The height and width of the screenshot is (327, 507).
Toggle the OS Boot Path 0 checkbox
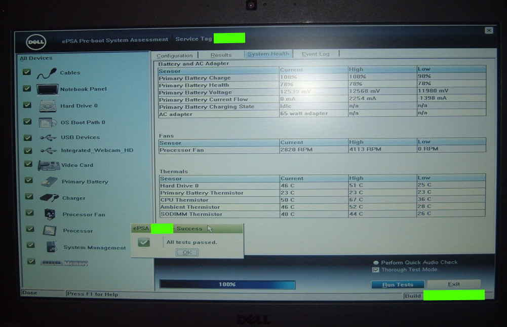tap(28, 121)
